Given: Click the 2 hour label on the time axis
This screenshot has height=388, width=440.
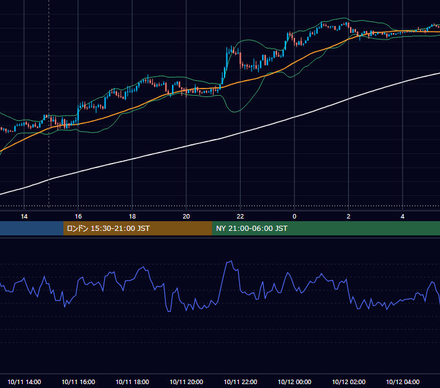Looking at the screenshot, I should coord(349,217).
